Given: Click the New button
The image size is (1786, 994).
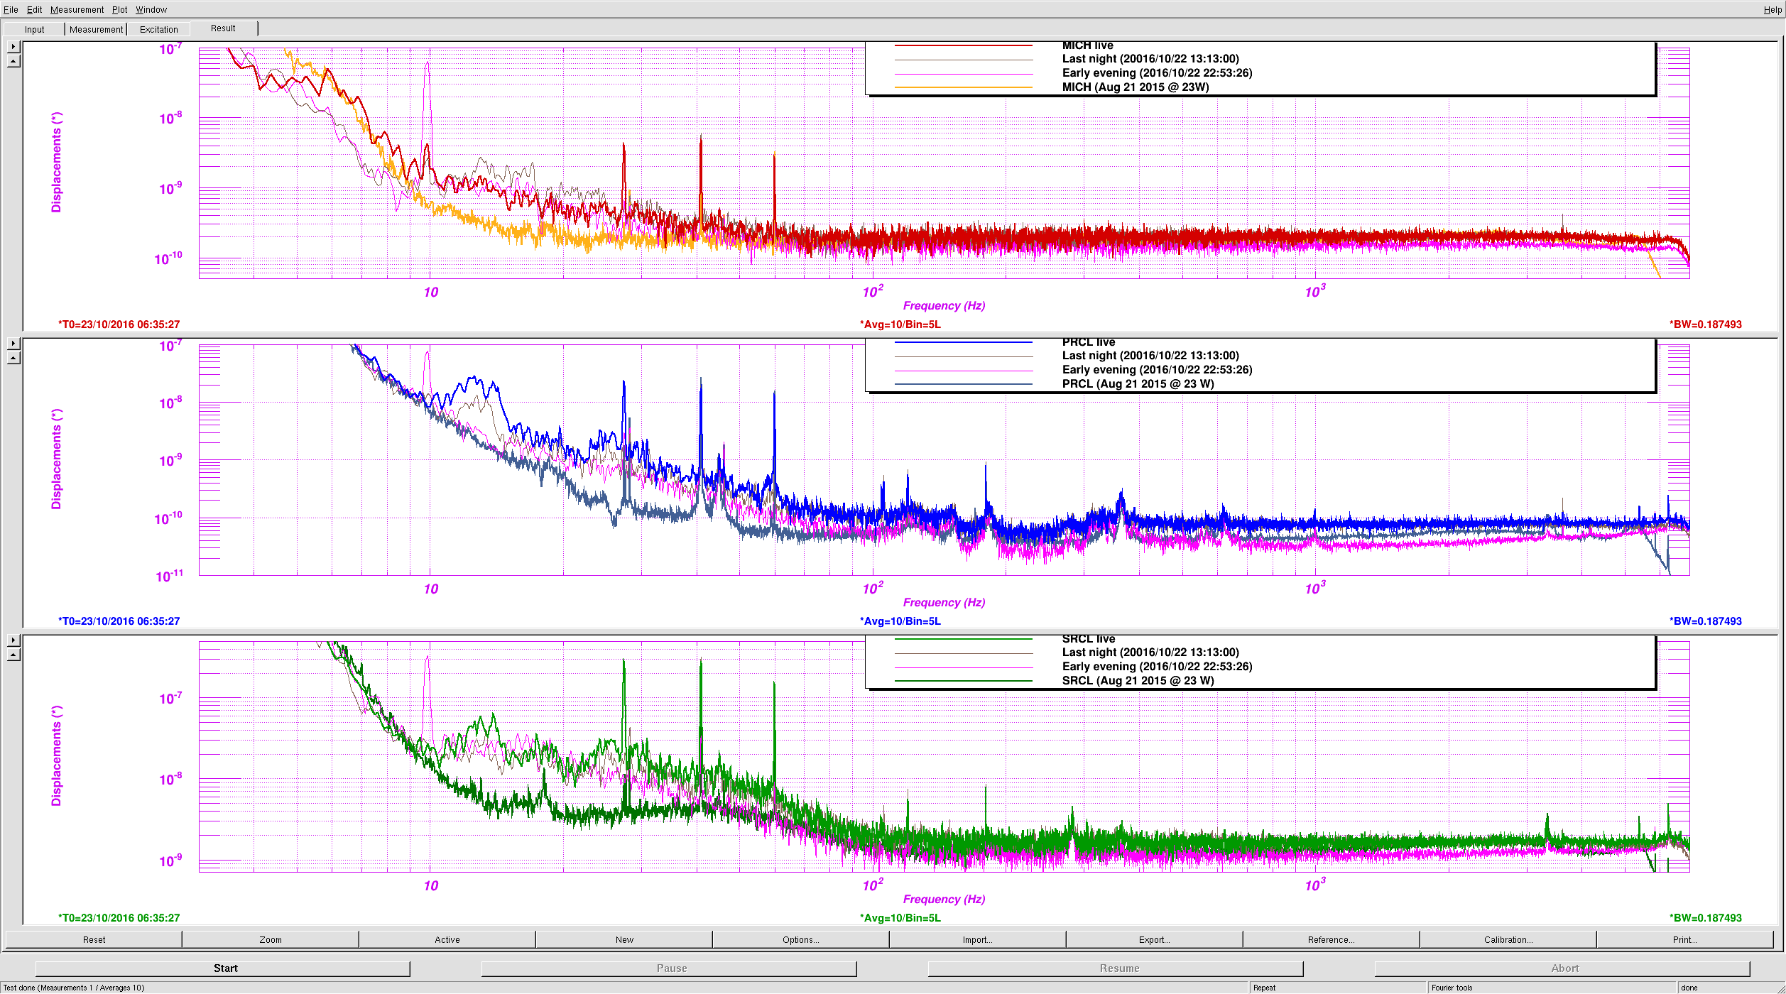Looking at the screenshot, I should [624, 939].
